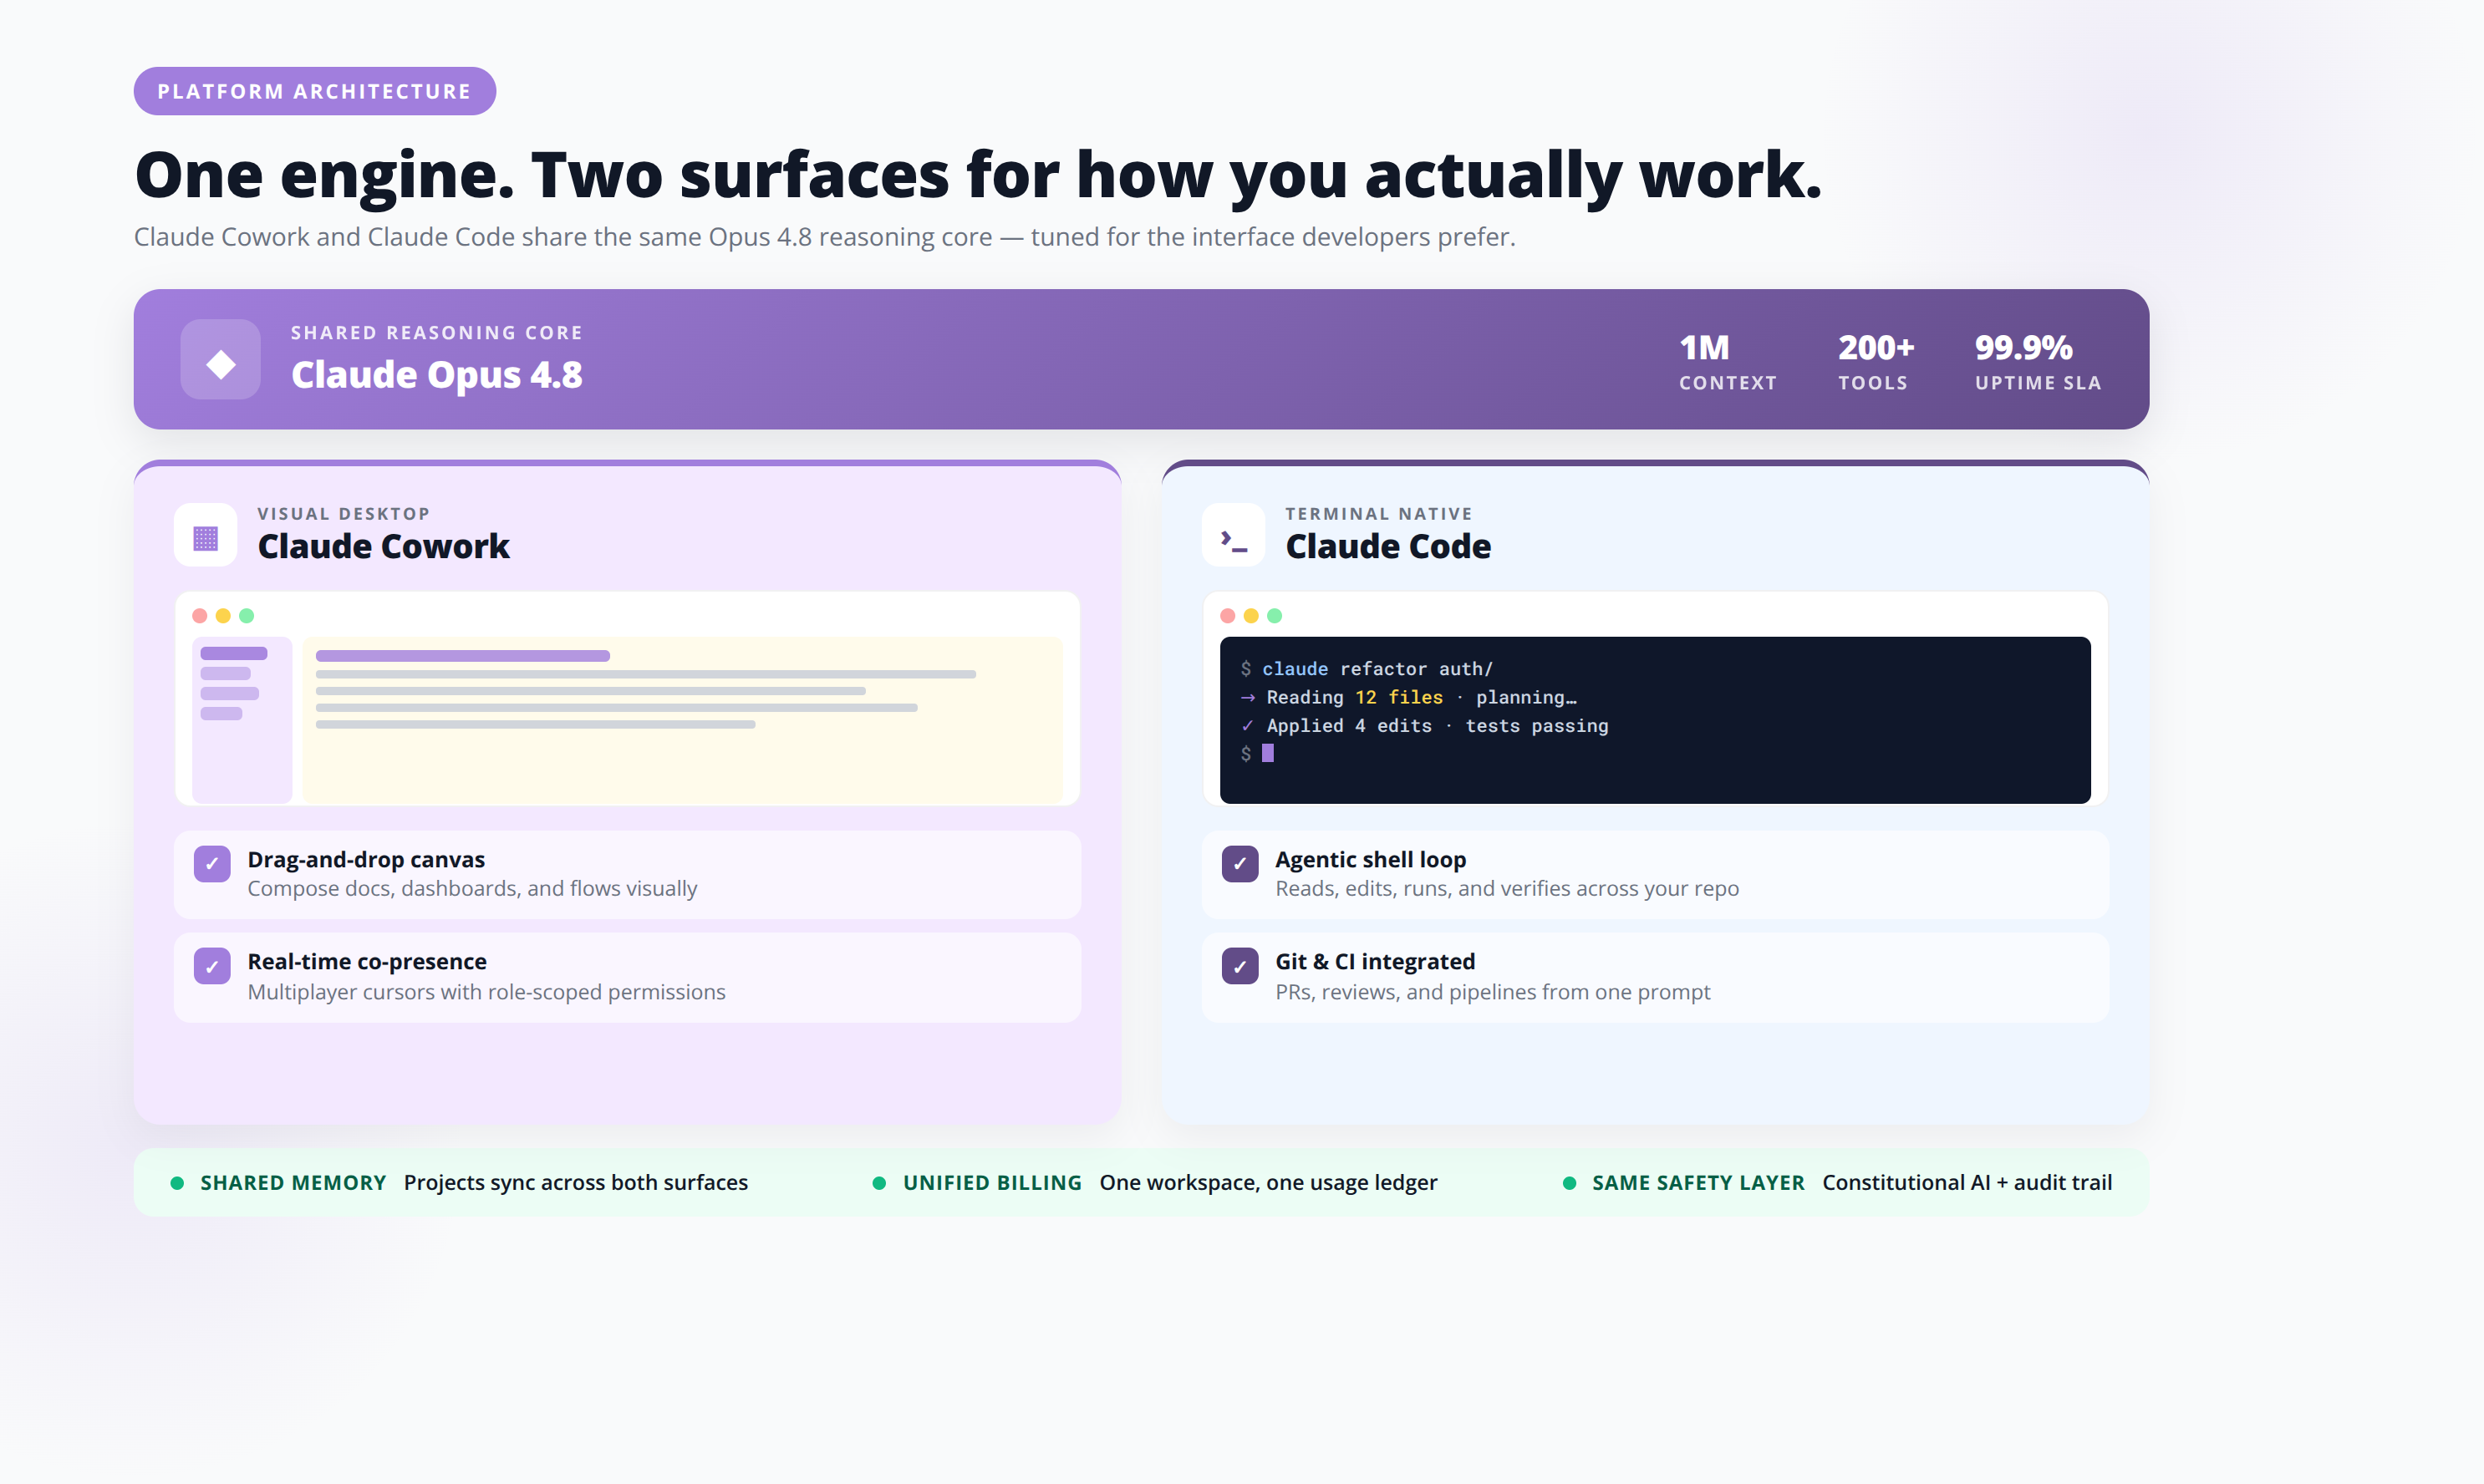Click the TERMINAL NATIVE label
Image resolution: width=2484 pixels, height=1484 pixels.
1379,514
